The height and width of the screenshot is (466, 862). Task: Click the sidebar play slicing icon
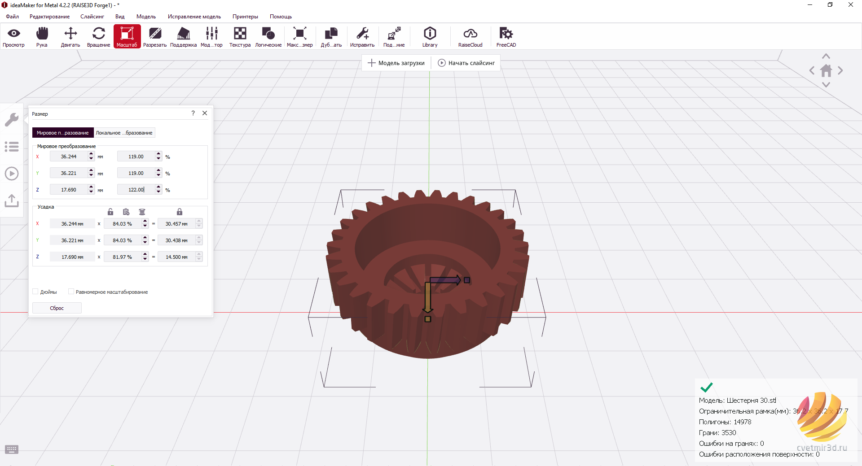point(12,174)
